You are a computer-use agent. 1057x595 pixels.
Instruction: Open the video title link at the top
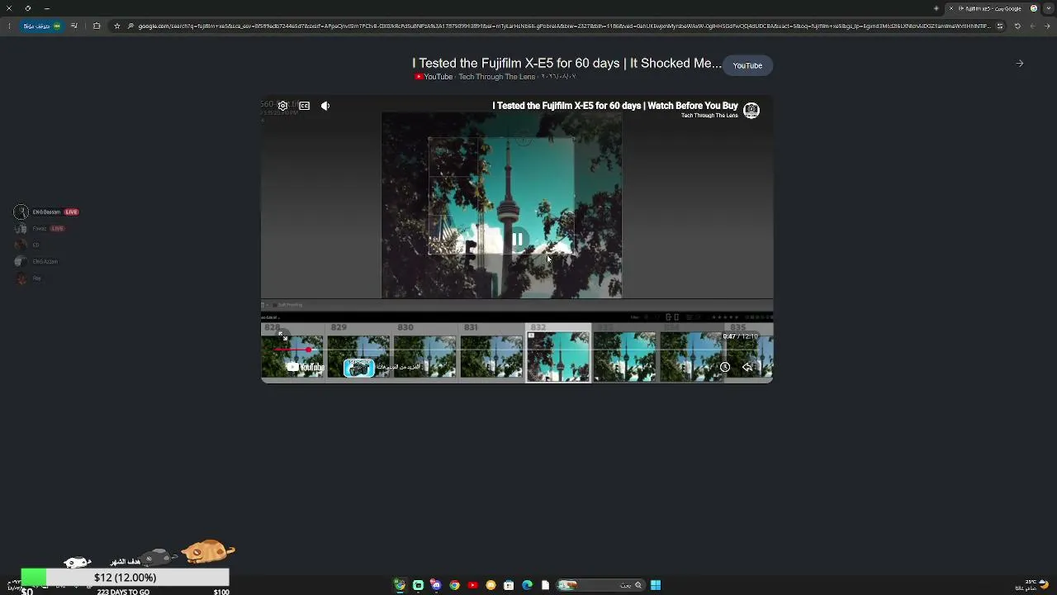[567, 63]
